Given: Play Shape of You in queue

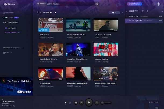Looking at the screenshot, I should point(144,16).
